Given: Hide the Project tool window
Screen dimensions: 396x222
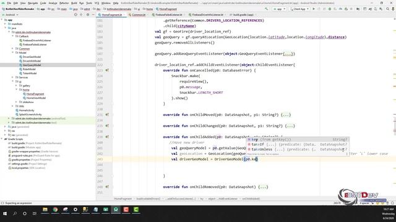Looking at the screenshot, I should (x=93, y=15).
